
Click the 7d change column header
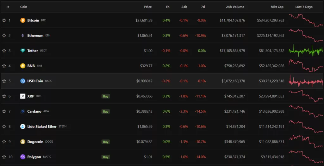point(203,7)
